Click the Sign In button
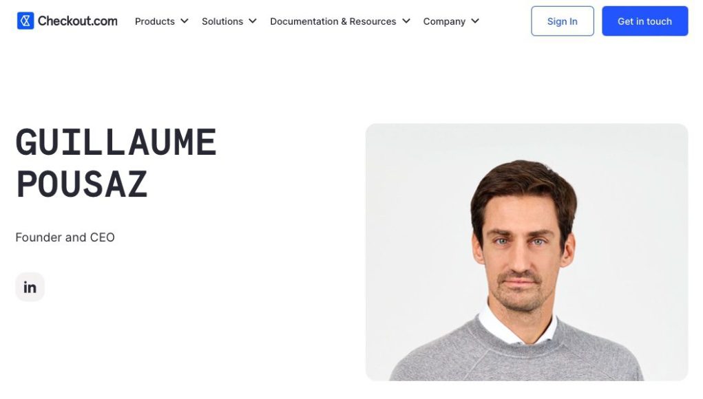 coord(563,21)
